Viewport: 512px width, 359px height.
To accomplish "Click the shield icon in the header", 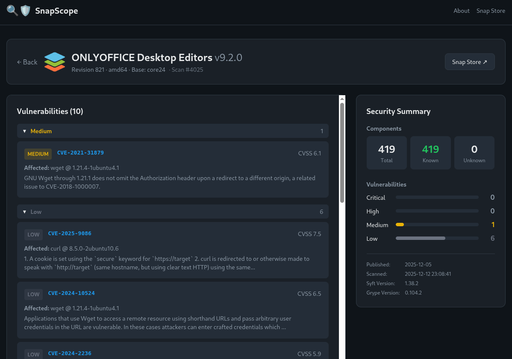I will (25, 10).
